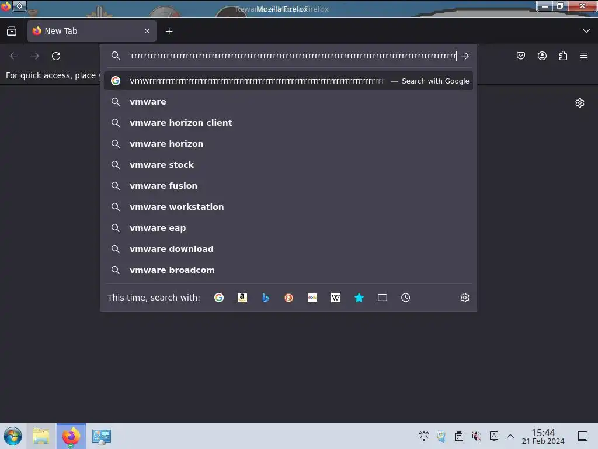Click show desktop button in tray

pos(583,436)
